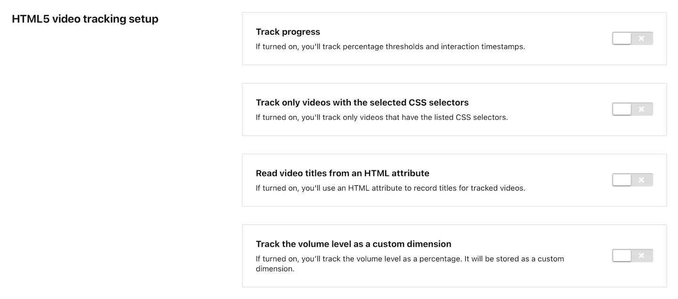Turn on volume level custom dimension tracking
The image size is (678, 299).
[x=632, y=255]
